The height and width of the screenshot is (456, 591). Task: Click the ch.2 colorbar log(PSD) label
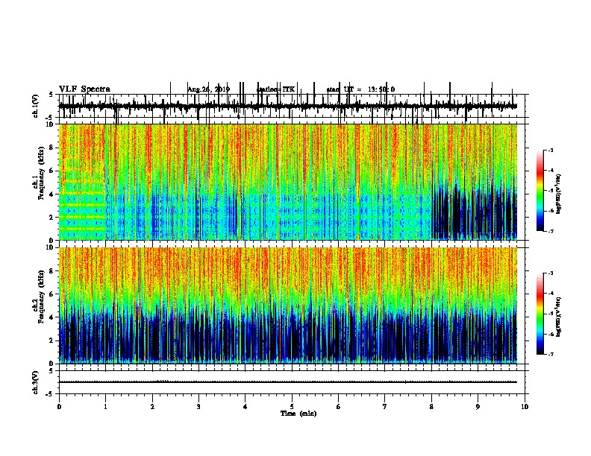click(558, 317)
